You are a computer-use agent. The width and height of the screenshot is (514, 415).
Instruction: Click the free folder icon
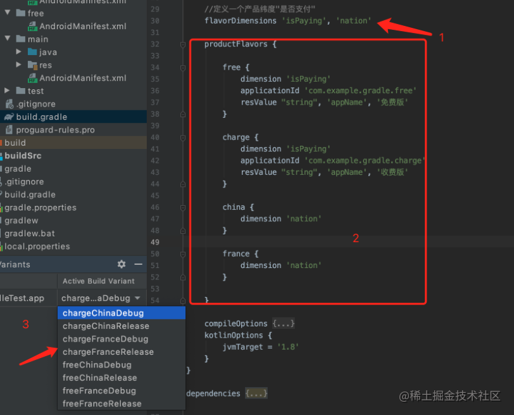(x=21, y=13)
